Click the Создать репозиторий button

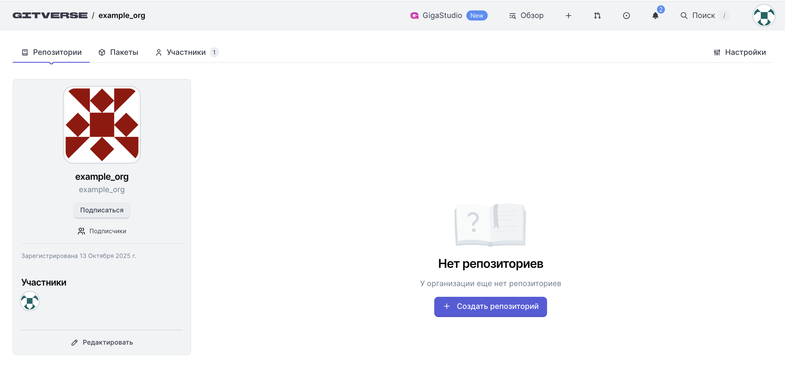coord(490,307)
